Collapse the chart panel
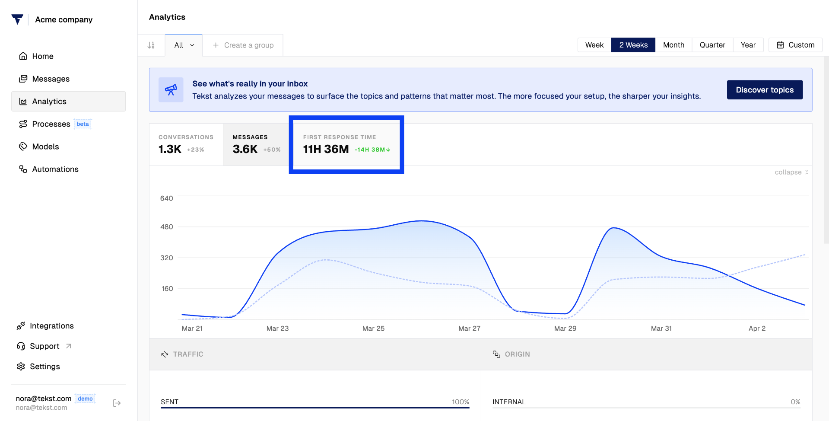 pos(791,172)
